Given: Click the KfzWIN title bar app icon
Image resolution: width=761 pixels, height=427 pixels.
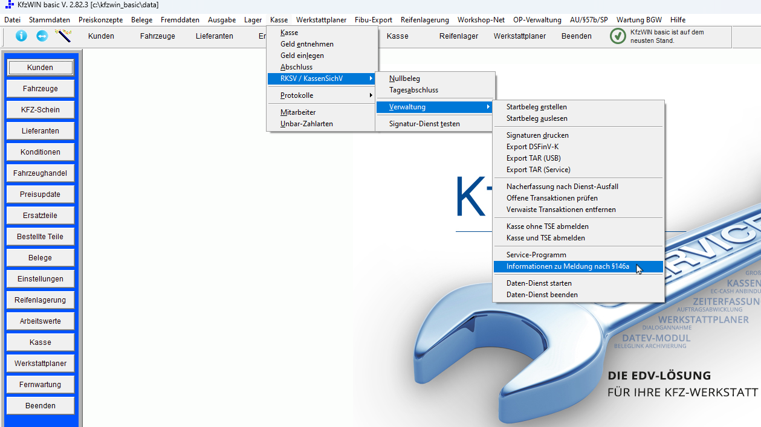Looking at the screenshot, I should pyautogui.click(x=10, y=5).
